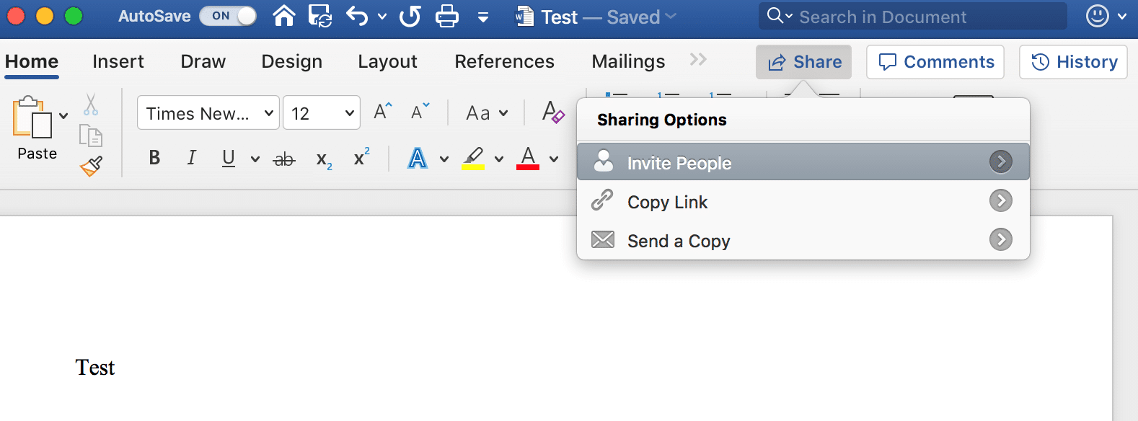Screen dimensions: 1138x421
Task: Show more ribbon tabs chevron
Action: click(698, 60)
